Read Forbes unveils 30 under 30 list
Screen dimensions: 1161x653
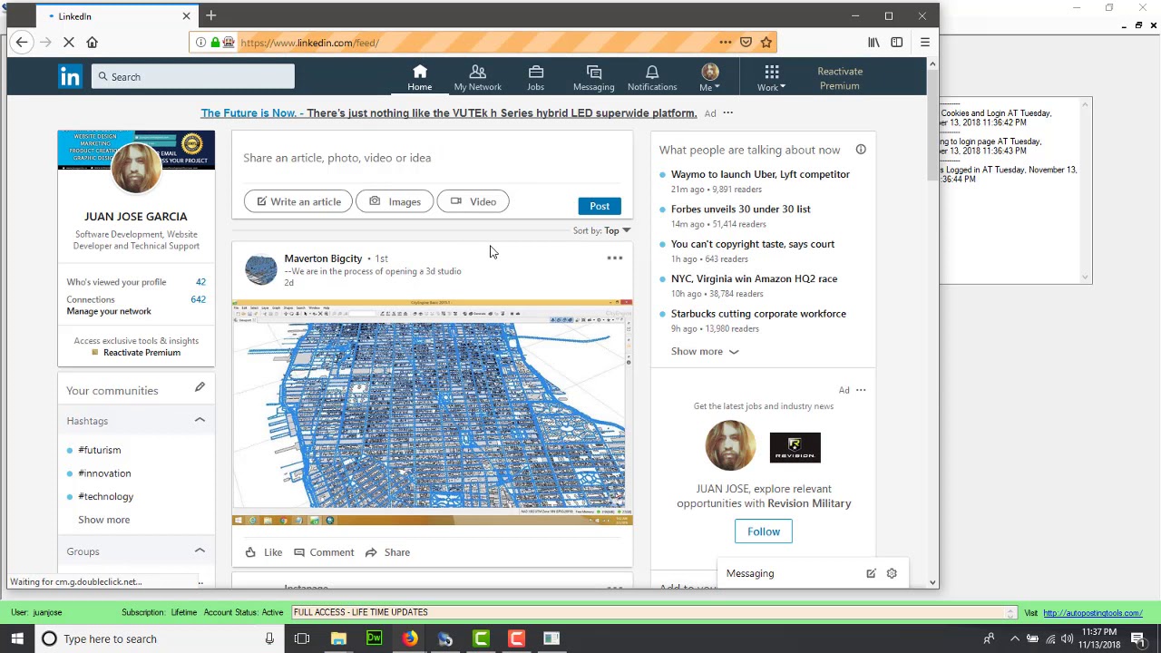click(x=741, y=209)
